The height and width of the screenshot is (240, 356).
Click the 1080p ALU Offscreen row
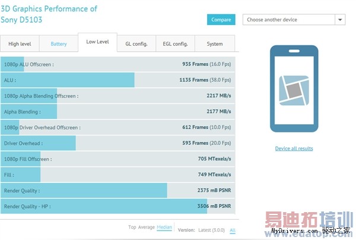pyautogui.click(x=118, y=64)
